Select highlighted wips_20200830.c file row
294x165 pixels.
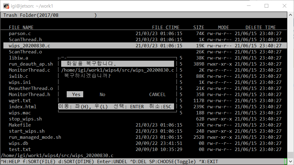point(145,45)
